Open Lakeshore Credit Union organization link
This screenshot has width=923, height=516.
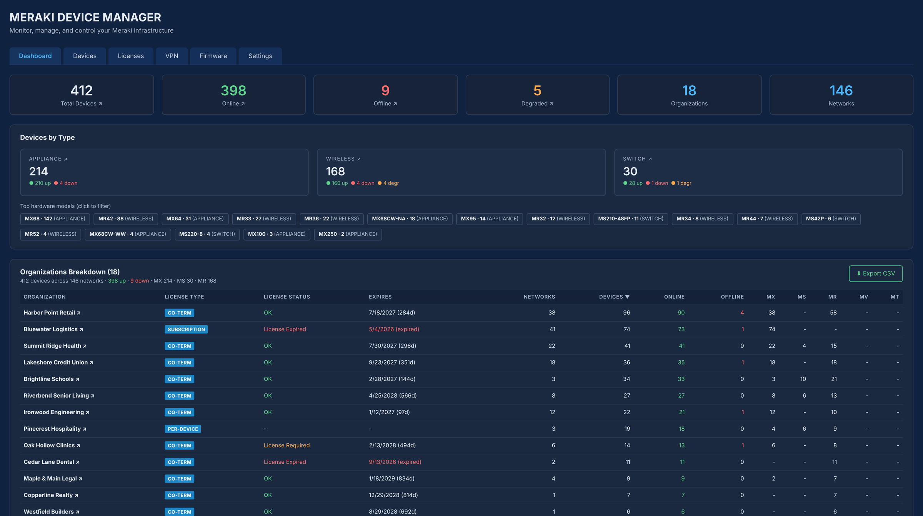click(x=58, y=362)
